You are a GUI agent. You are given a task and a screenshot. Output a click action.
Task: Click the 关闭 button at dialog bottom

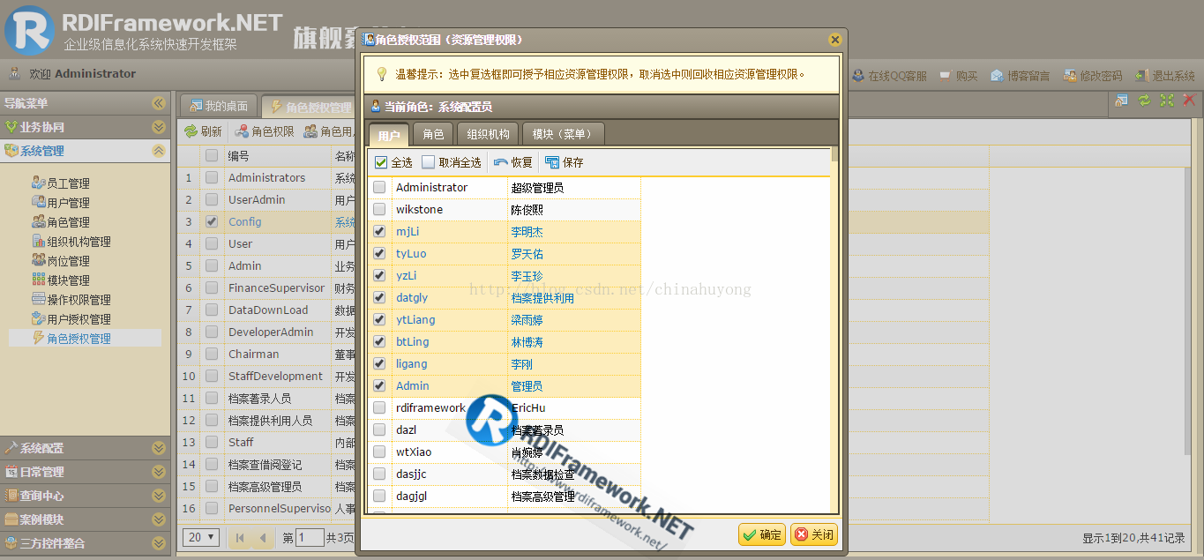tap(813, 534)
